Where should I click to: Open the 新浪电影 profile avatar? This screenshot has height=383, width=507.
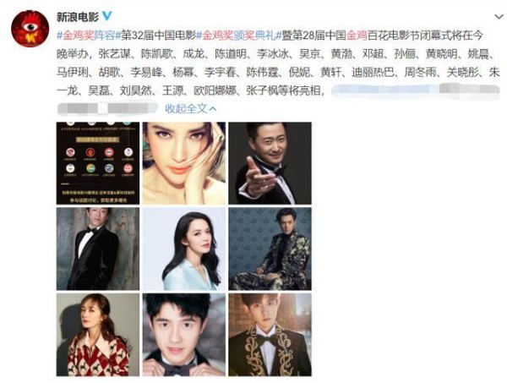tap(30, 29)
